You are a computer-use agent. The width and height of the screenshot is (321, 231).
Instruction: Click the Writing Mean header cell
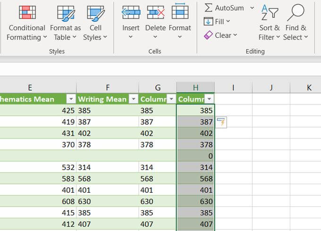coord(102,99)
